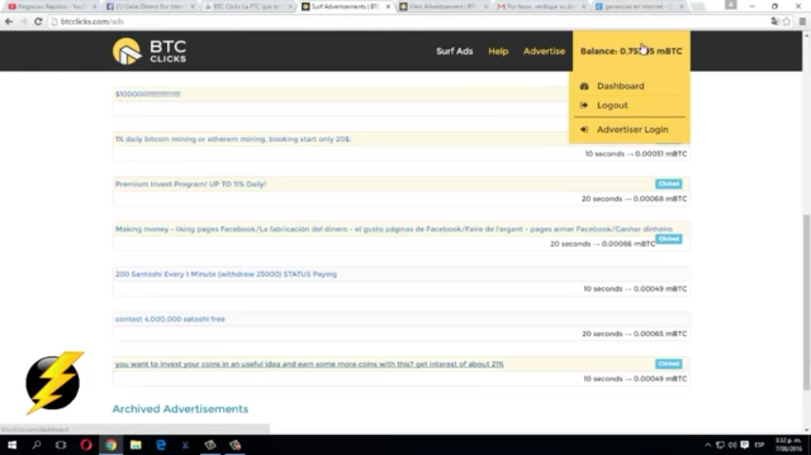Click the Clicked badge on Making money ad

(669, 239)
